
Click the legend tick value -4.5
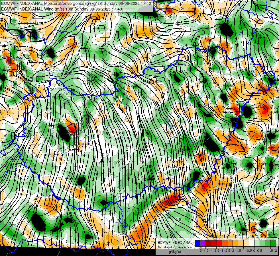click(205, 251)
